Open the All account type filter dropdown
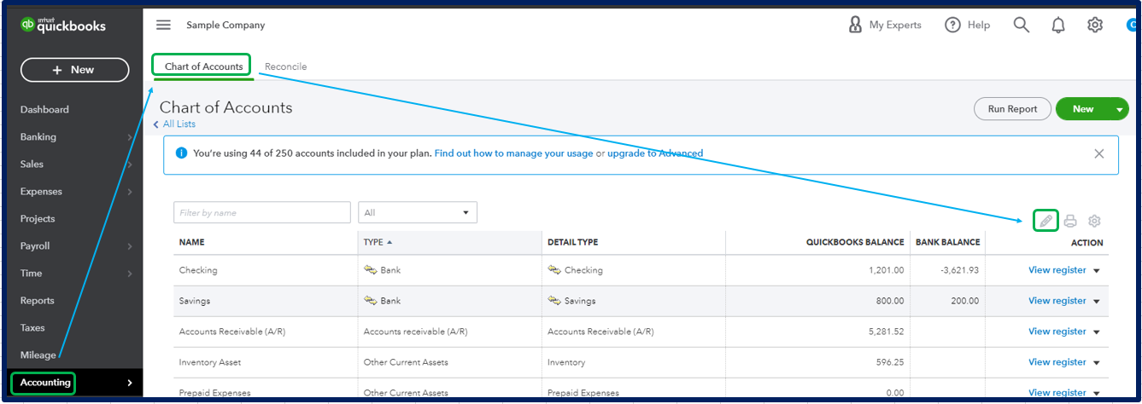This screenshot has width=1142, height=404. (418, 212)
